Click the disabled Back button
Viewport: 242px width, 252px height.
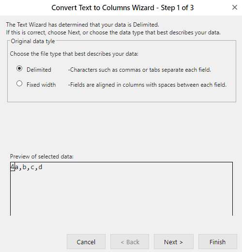pos(130,242)
